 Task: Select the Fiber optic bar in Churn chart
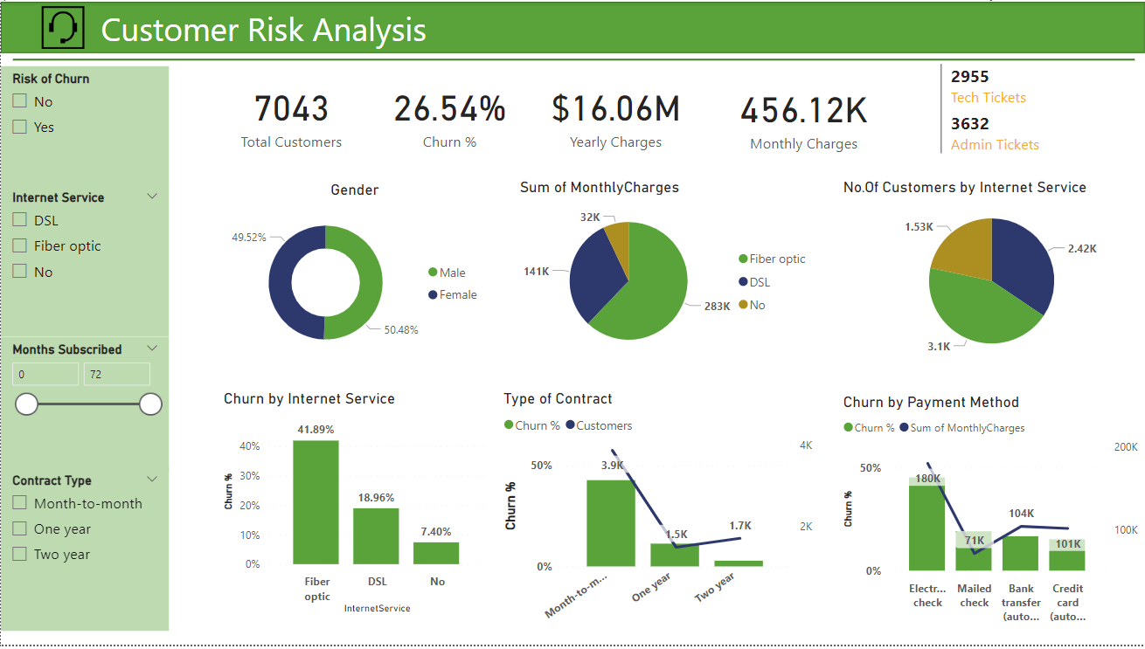316,502
